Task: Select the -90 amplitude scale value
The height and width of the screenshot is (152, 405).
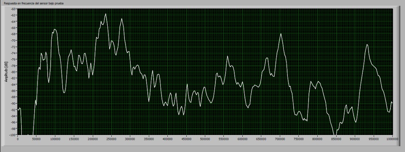Action: click(x=14, y=103)
